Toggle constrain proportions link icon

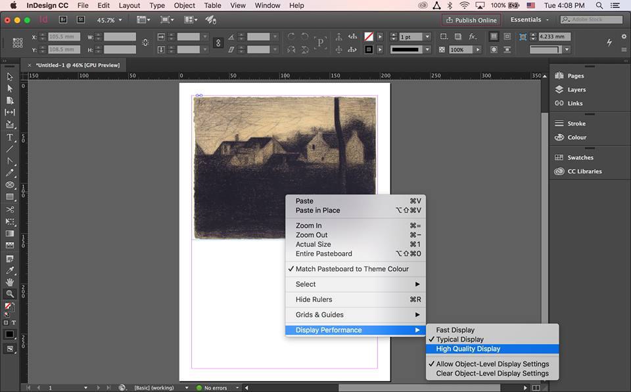(145, 43)
